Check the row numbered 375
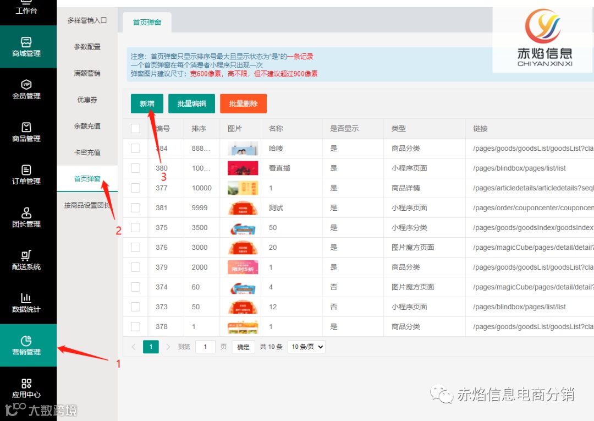This screenshot has width=594, height=421. click(x=135, y=227)
